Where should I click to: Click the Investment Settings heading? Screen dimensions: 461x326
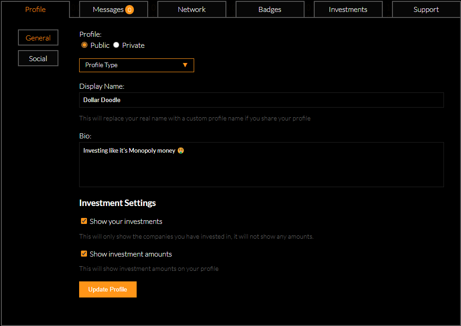[118, 203]
